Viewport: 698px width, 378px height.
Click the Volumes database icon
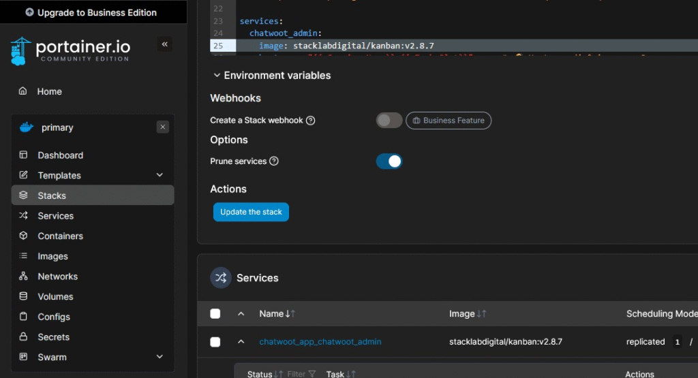[23, 296]
